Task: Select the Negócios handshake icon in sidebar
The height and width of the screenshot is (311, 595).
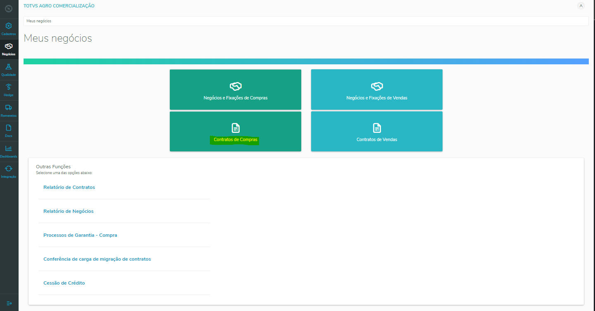Action: click(x=9, y=46)
